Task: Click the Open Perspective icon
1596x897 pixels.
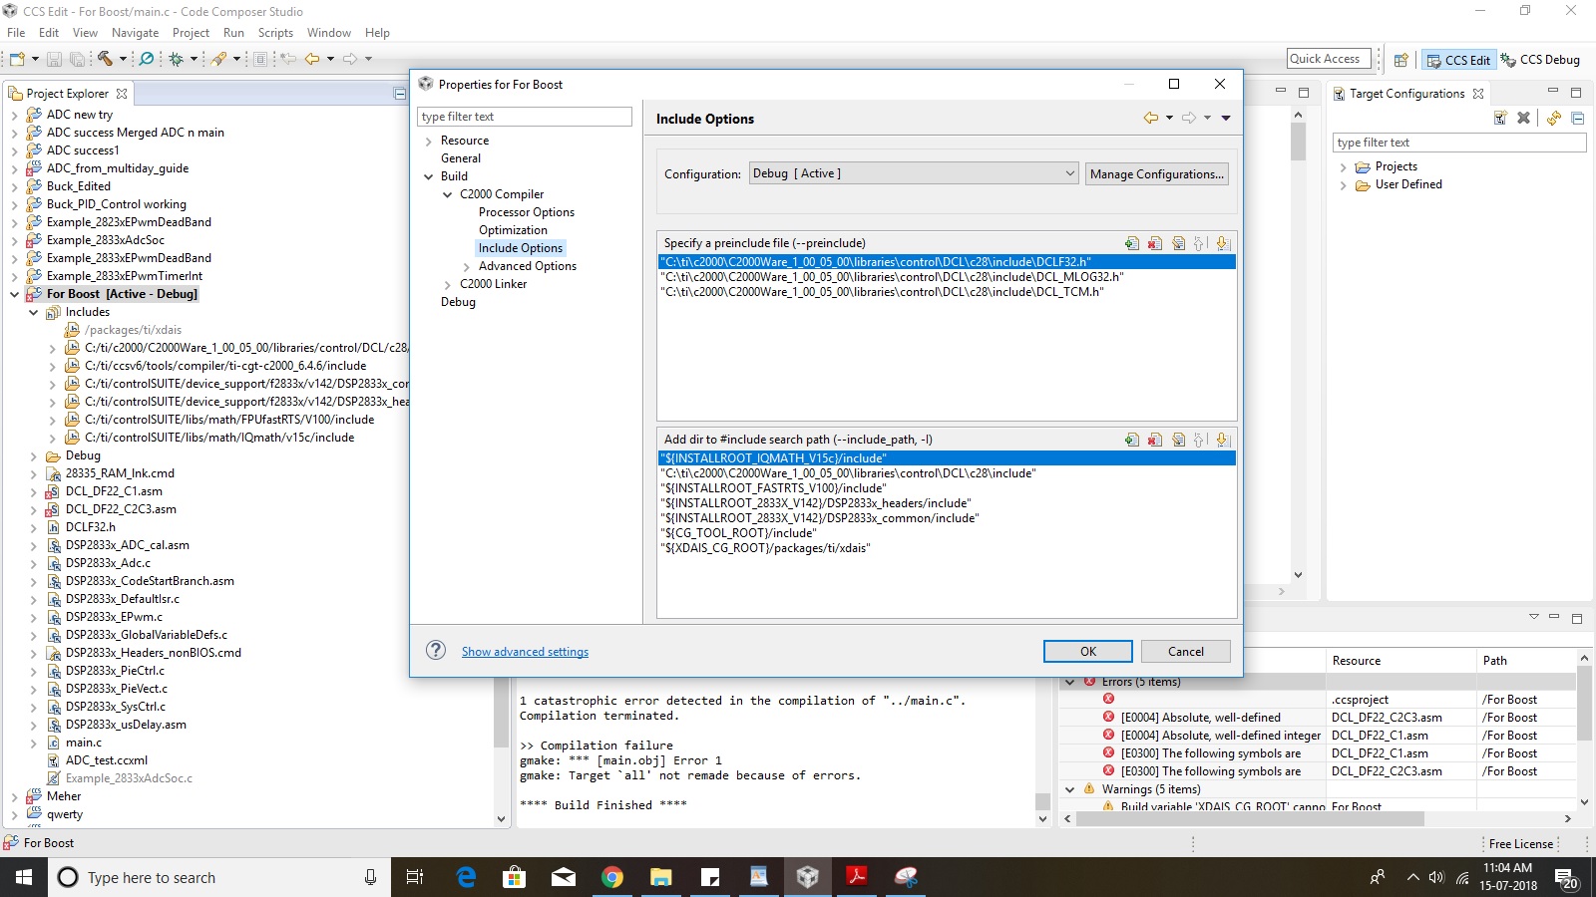Action: point(1400,60)
